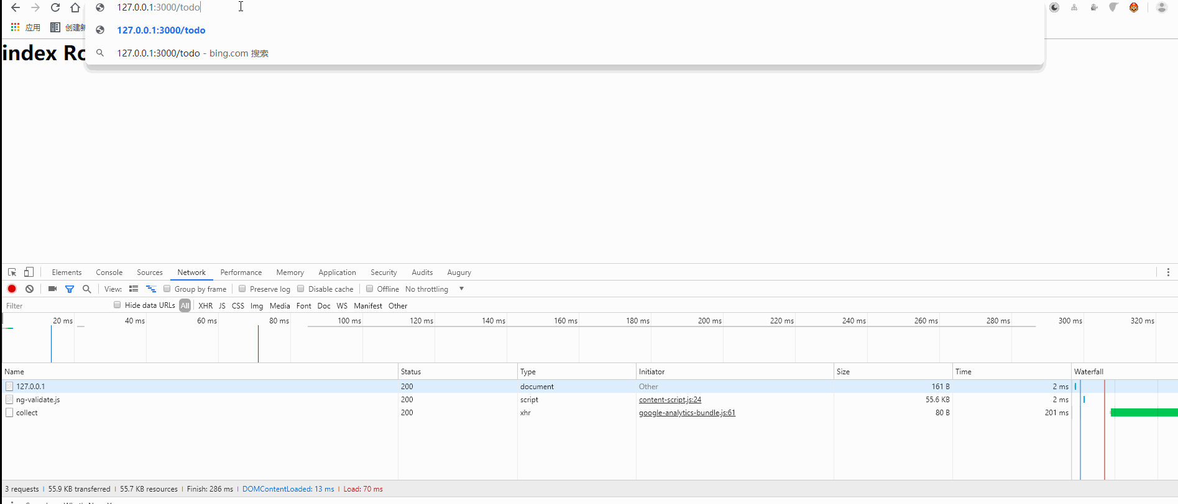Filter requests by Img
Image resolution: width=1178 pixels, height=504 pixels.
pyautogui.click(x=257, y=306)
